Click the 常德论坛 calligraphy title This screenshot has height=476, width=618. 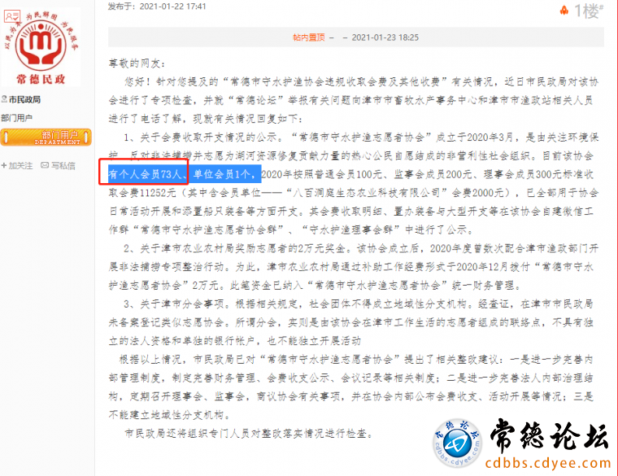[549, 436]
